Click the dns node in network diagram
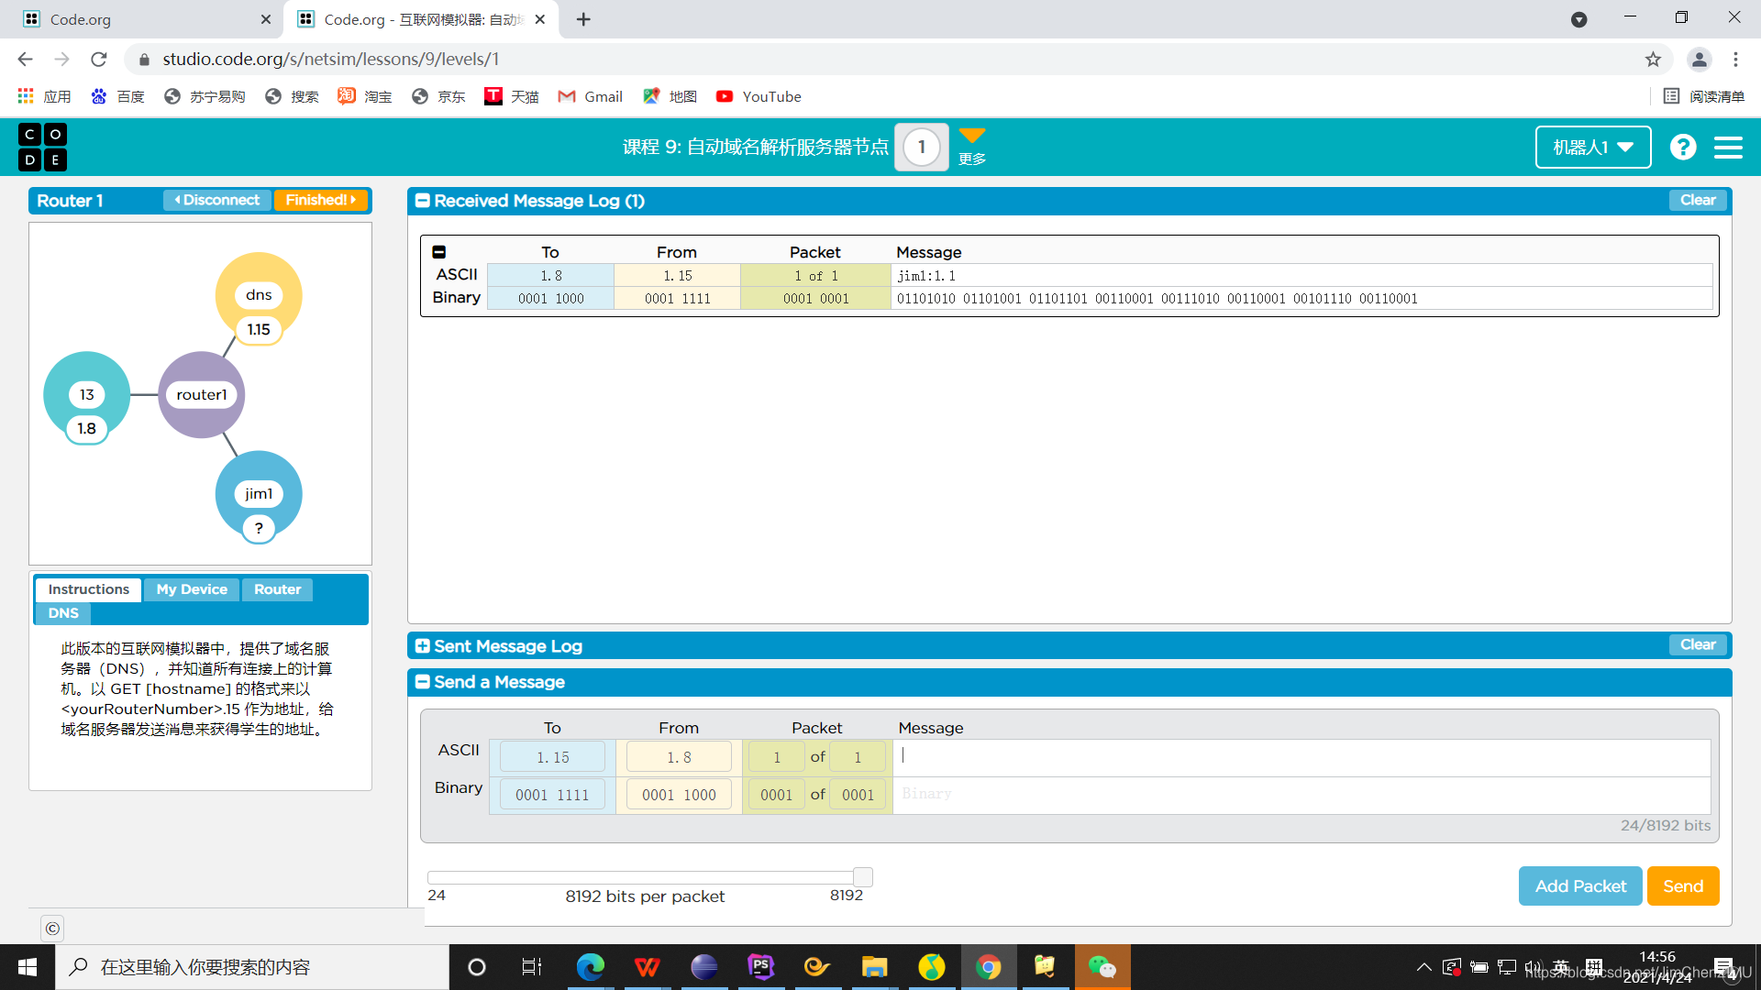The width and height of the screenshot is (1761, 990). (259, 295)
